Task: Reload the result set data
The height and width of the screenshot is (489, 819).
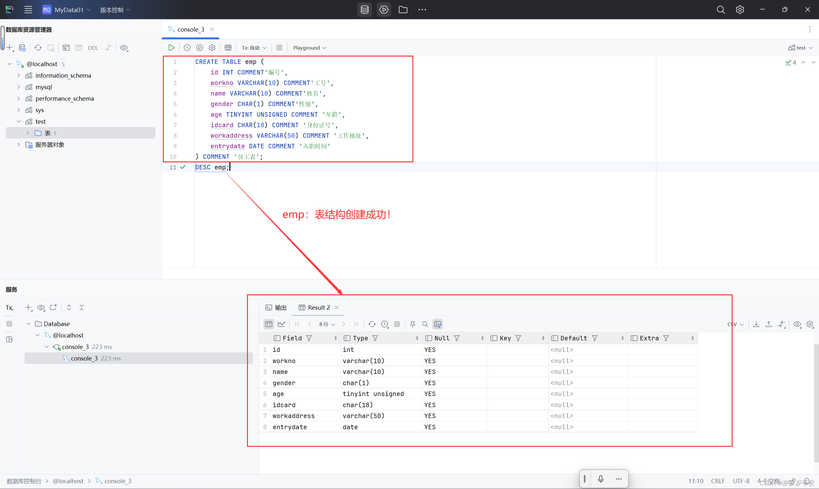Action: (x=372, y=324)
